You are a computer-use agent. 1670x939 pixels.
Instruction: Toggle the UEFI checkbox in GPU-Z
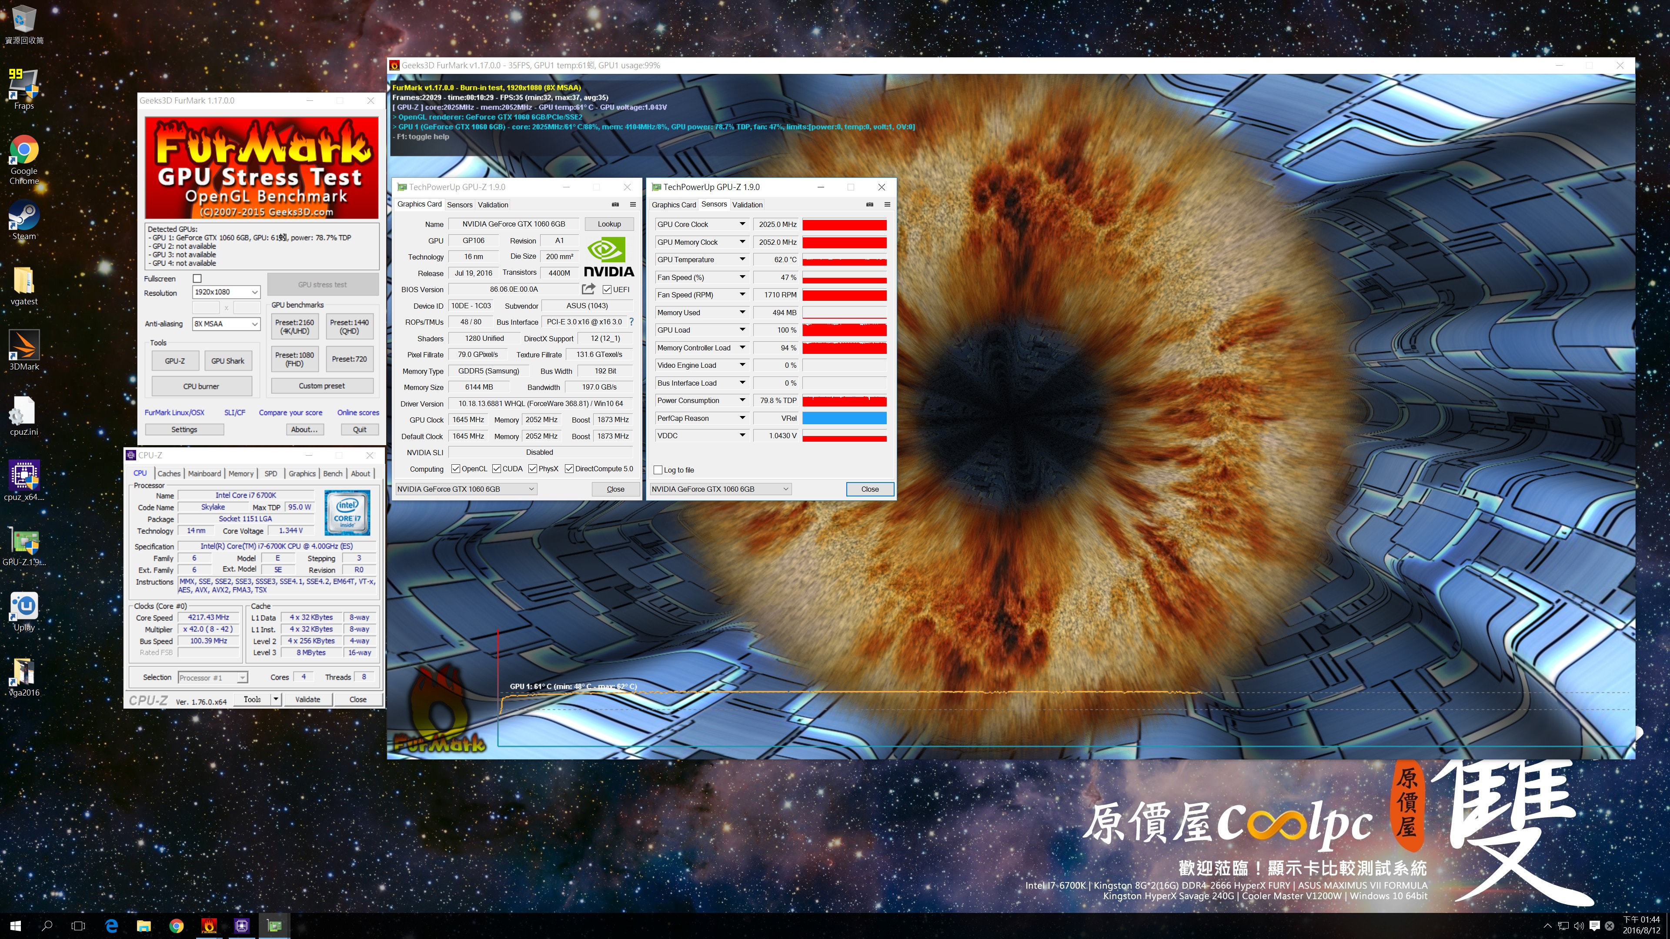tap(607, 290)
